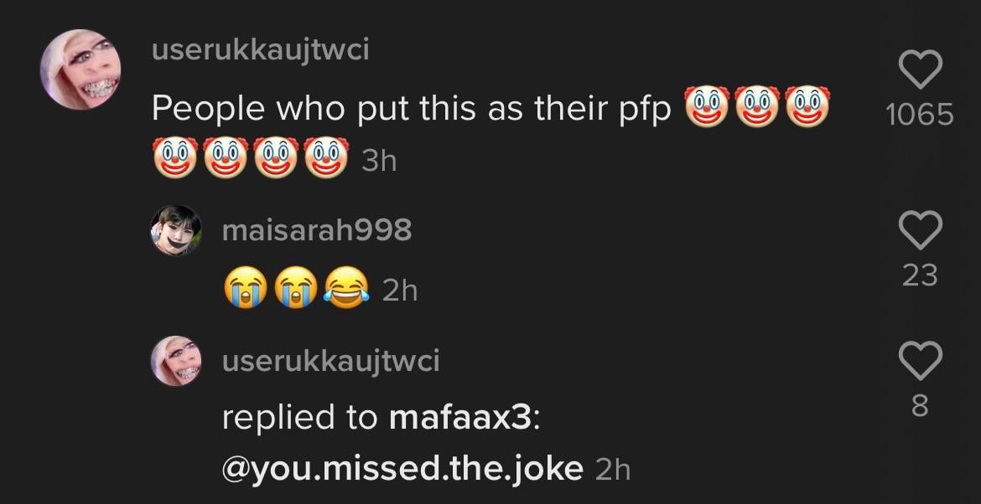Open the top commenter's large profile picture
The width and height of the screenshot is (981, 504).
point(81,70)
